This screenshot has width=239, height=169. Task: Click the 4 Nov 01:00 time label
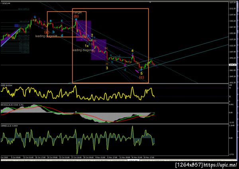(x=100, y=157)
